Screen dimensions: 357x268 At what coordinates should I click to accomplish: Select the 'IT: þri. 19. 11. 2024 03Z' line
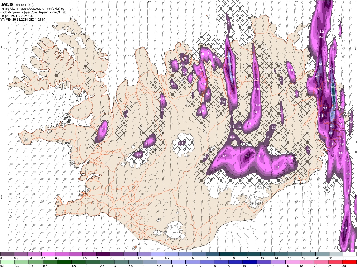point(17,16)
